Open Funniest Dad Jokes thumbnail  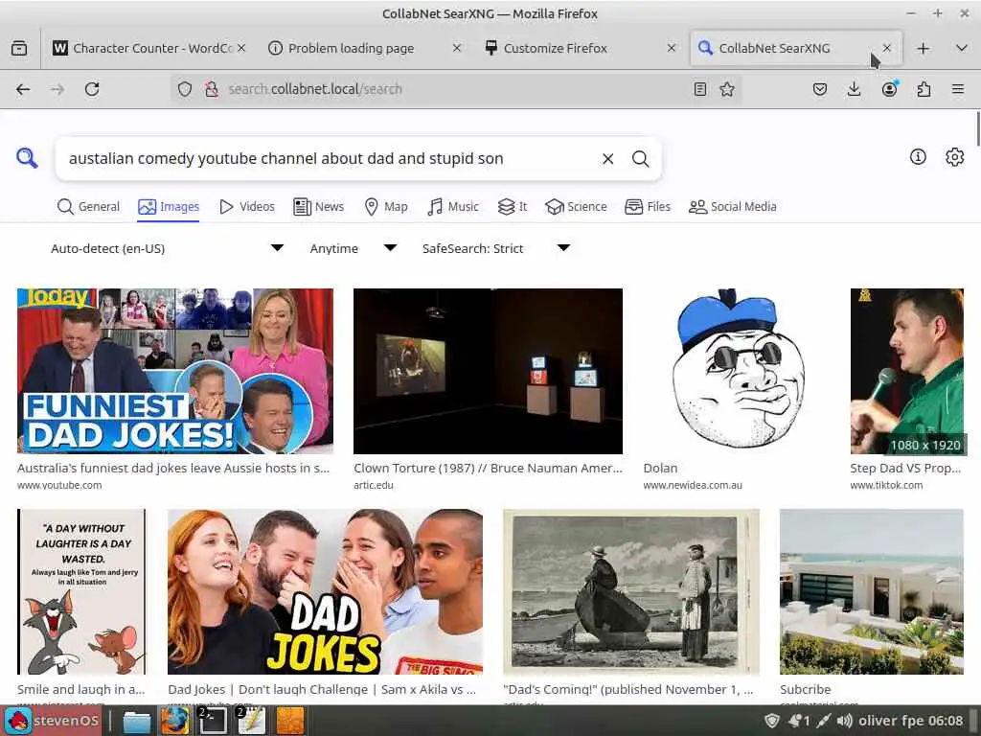[175, 371]
